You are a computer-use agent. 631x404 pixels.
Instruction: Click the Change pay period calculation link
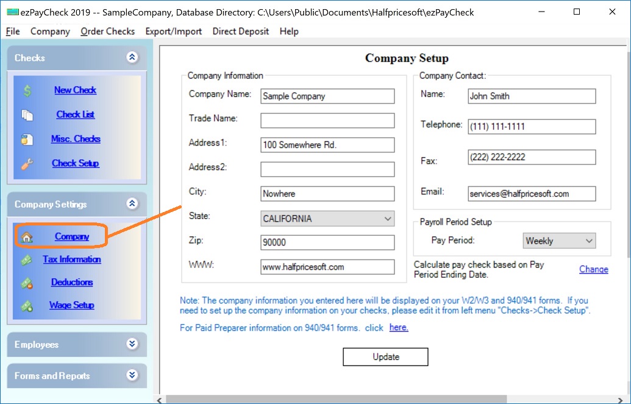594,269
